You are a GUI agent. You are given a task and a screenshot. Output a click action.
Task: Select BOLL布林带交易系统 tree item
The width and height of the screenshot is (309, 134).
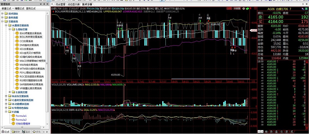31,37
